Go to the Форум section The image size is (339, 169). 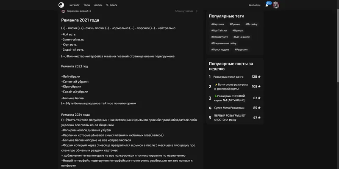[x=98, y=5]
